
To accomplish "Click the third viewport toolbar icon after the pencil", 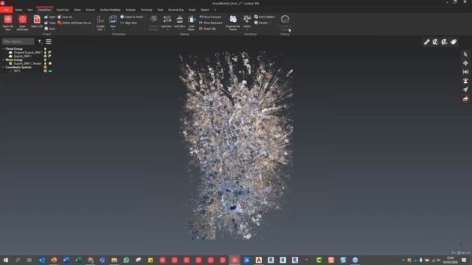I will coord(445,42).
